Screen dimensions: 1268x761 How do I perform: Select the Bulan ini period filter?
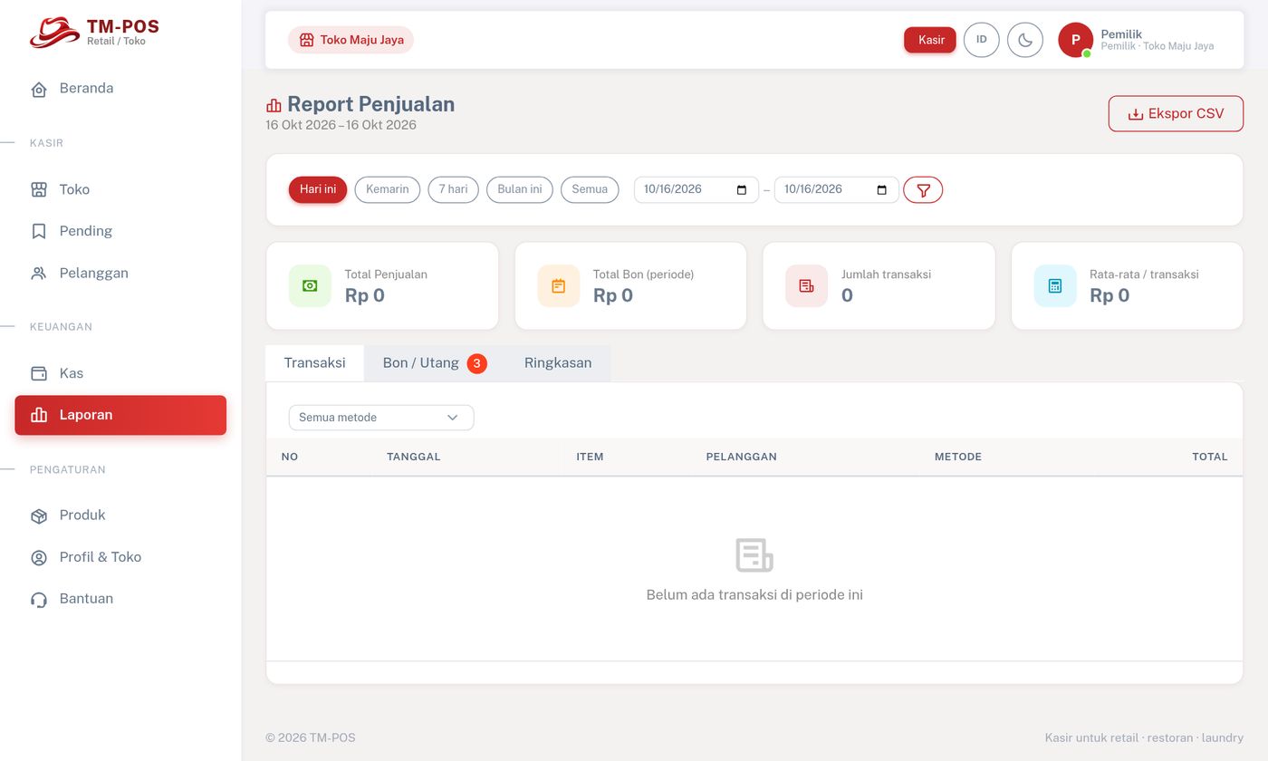(x=520, y=189)
